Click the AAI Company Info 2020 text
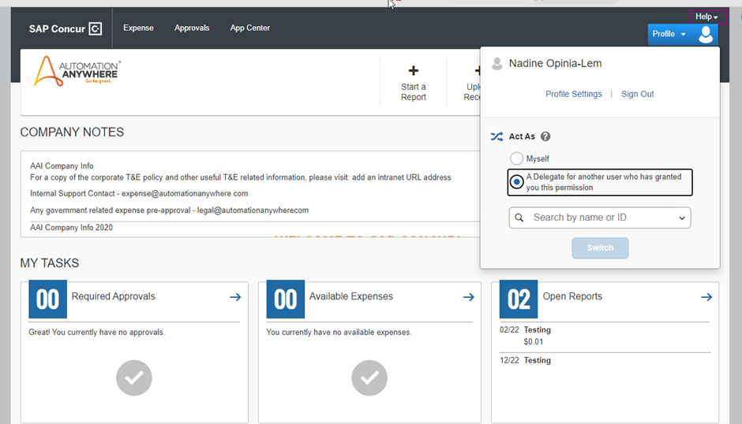Screen dimensions: 742x424 71,227
